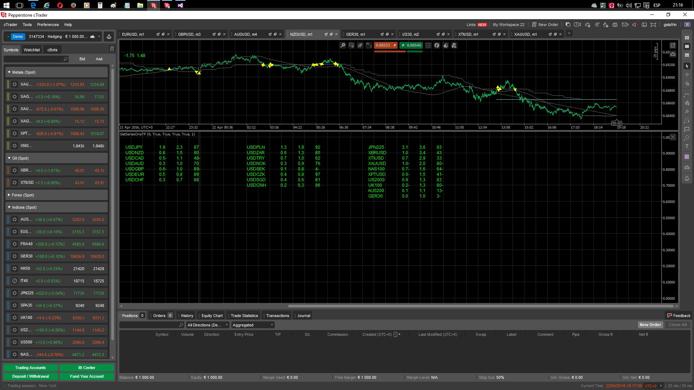Click the symbols search input field
694x390 pixels.
point(36,59)
